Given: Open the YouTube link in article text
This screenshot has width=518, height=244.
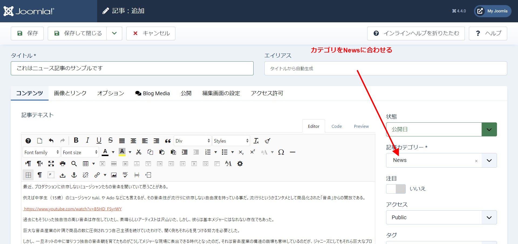Looking at the screenshot, I should (x=73, y=209).
